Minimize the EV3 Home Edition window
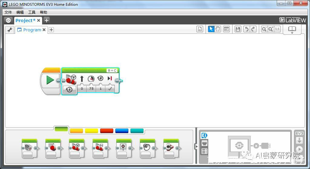This screenshot has width=310, height=169. pos(281,3)
